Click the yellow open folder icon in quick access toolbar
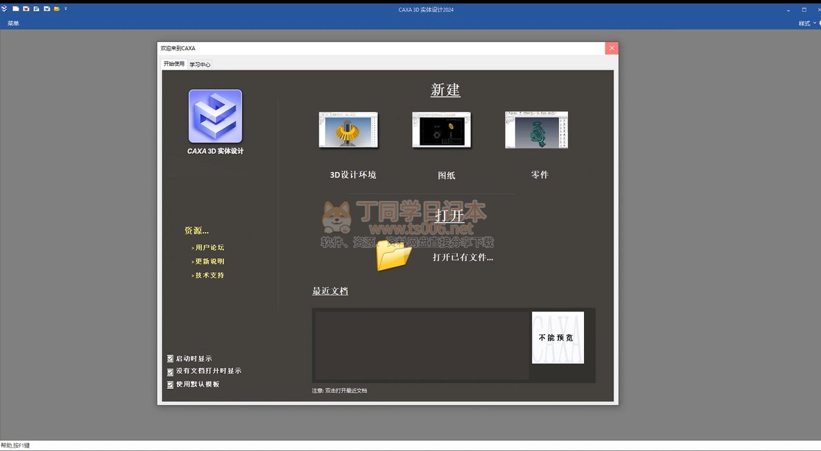The width and height of the screenshot is (821, 451). click(x=57, y=9)
